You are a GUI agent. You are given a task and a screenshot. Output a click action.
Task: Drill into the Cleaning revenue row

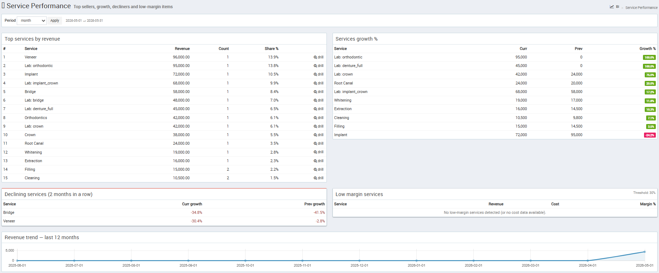tap(319, 178)
